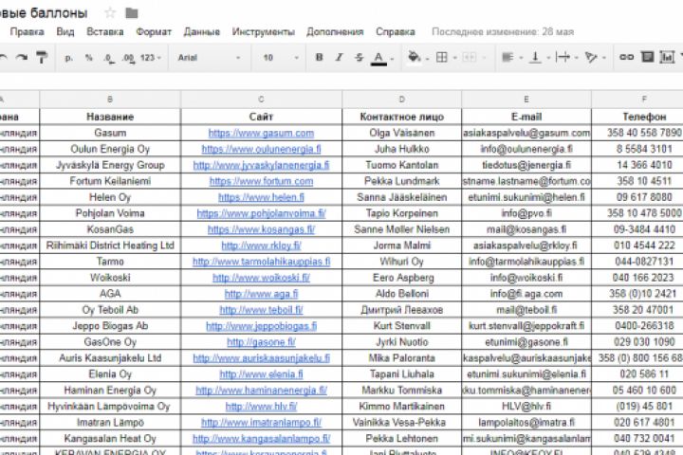Screen dimensions: 683x455
Task: Move document to folder icon
Action: click(132, 13)
